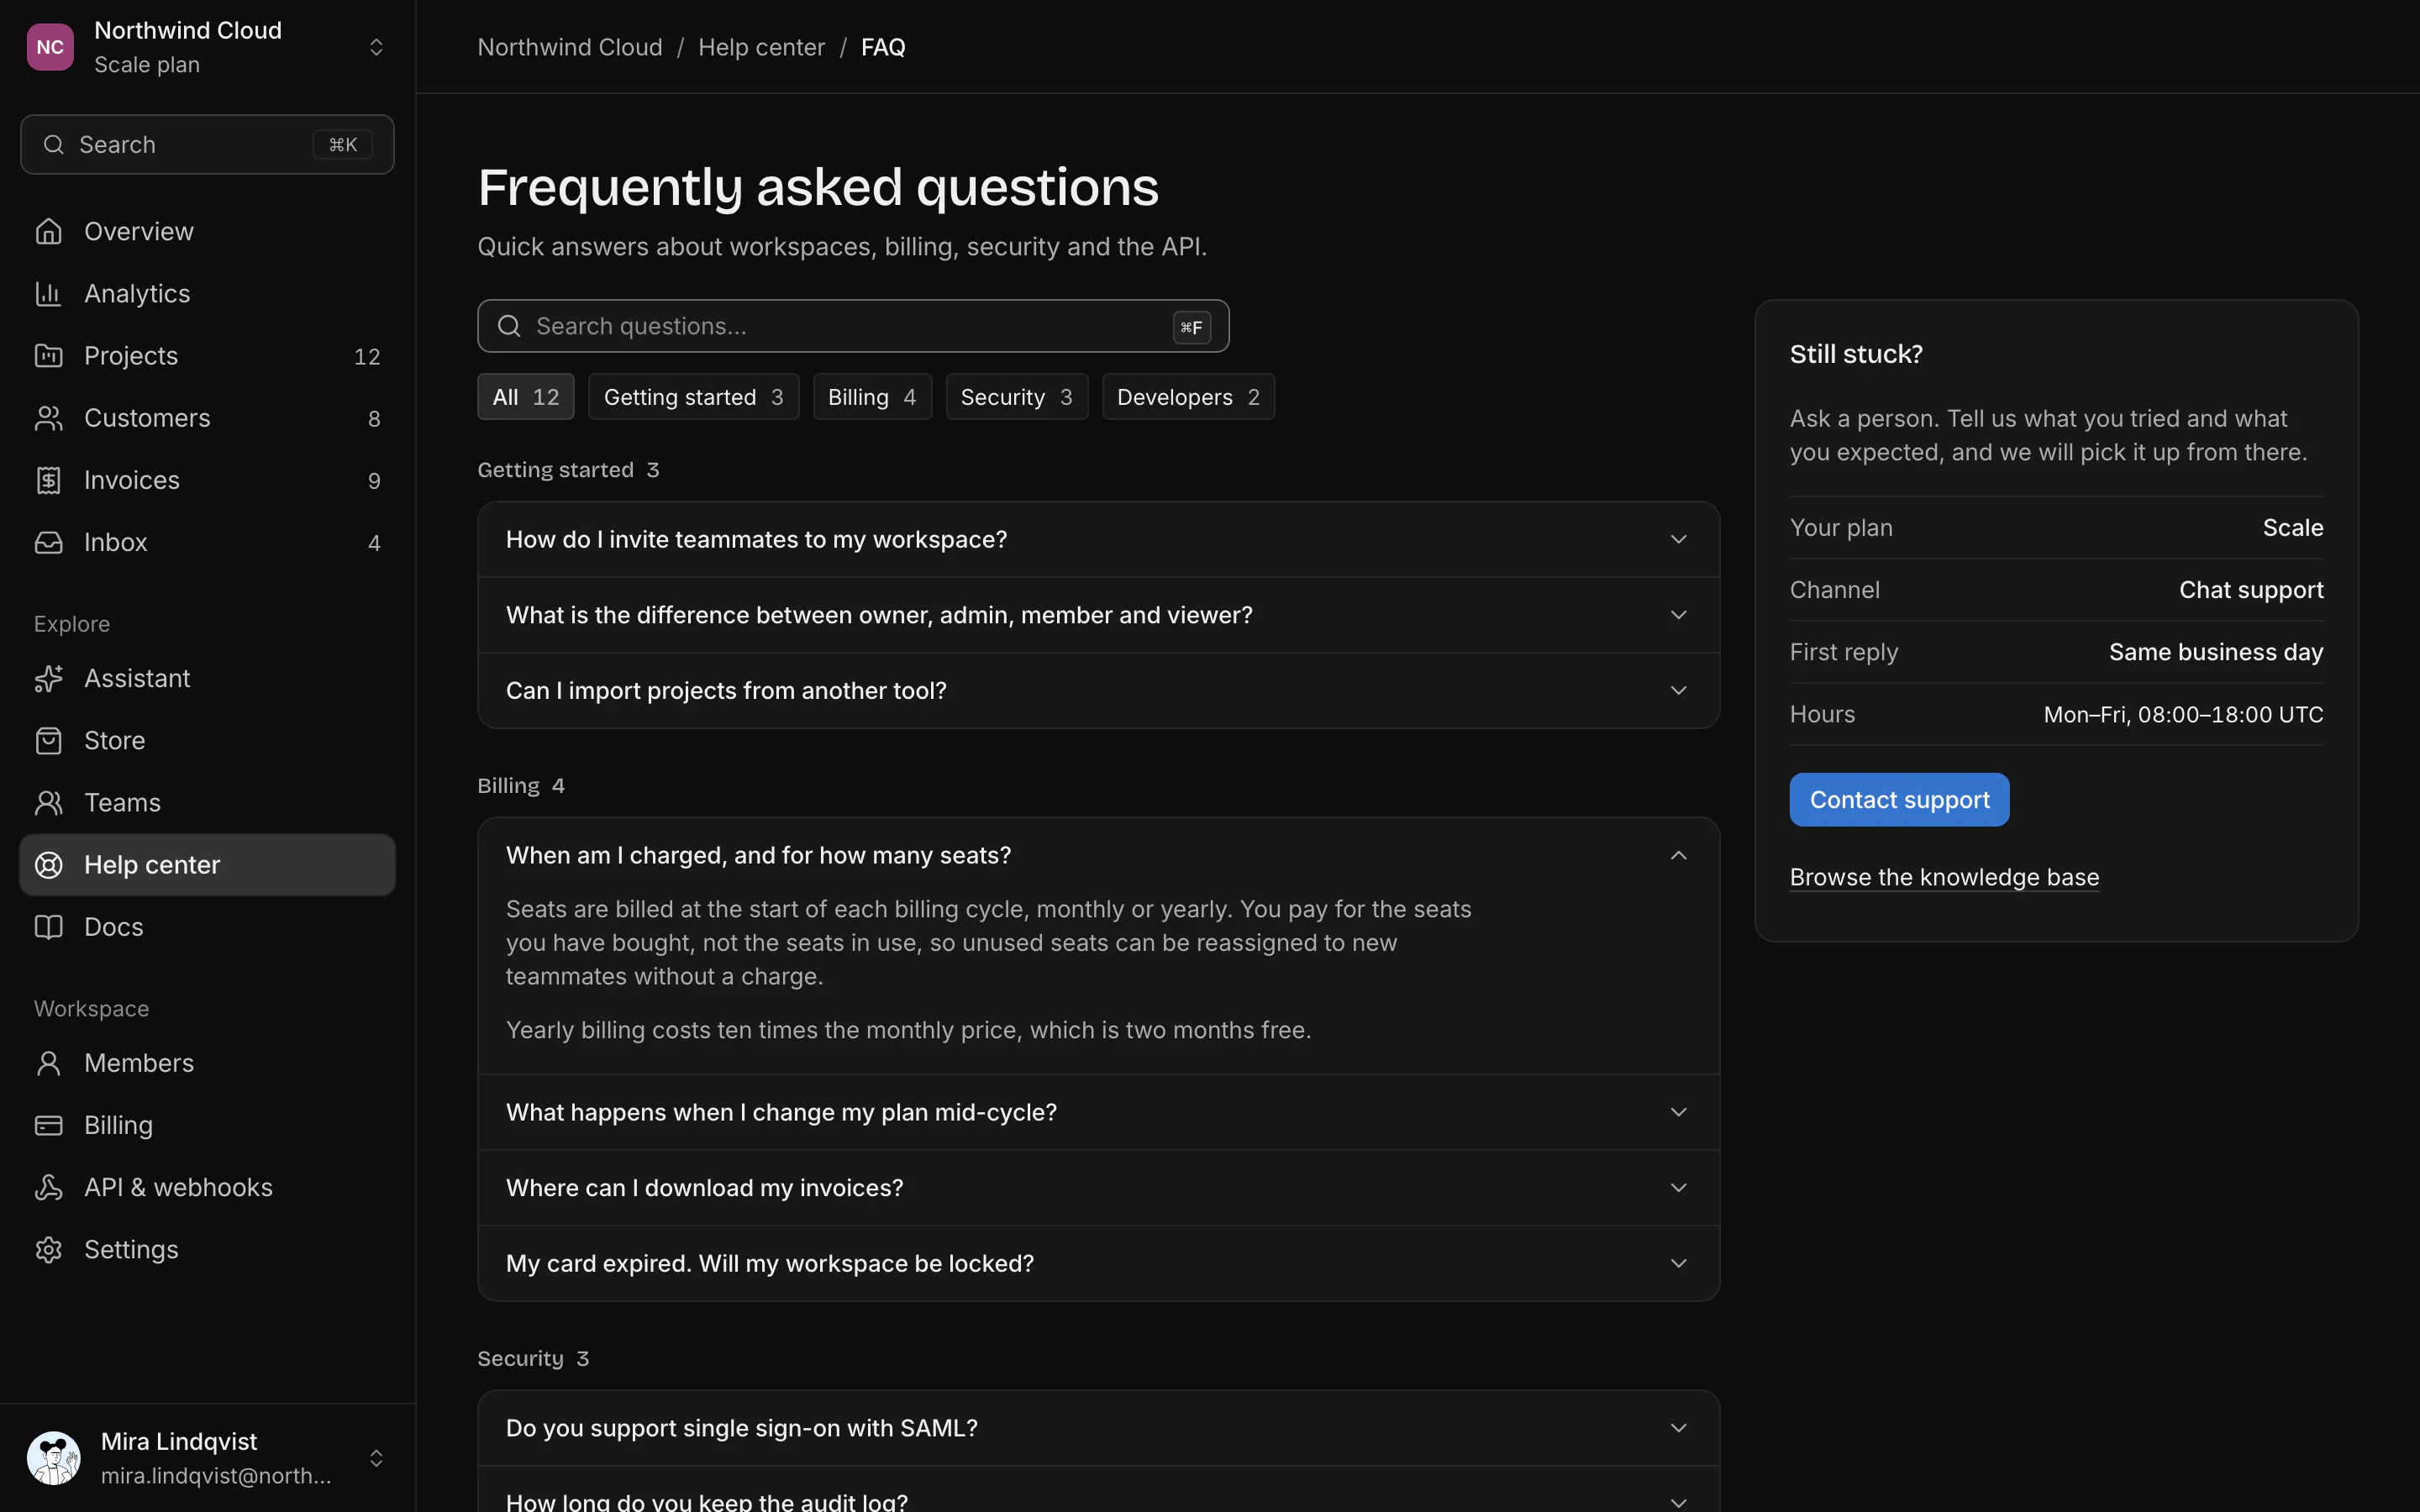Viewport: 2420px width, 1512px height.
Task: Expand "Where can I download my invoices?"
Action: pyautogui.click(x=1098, y=1187)
